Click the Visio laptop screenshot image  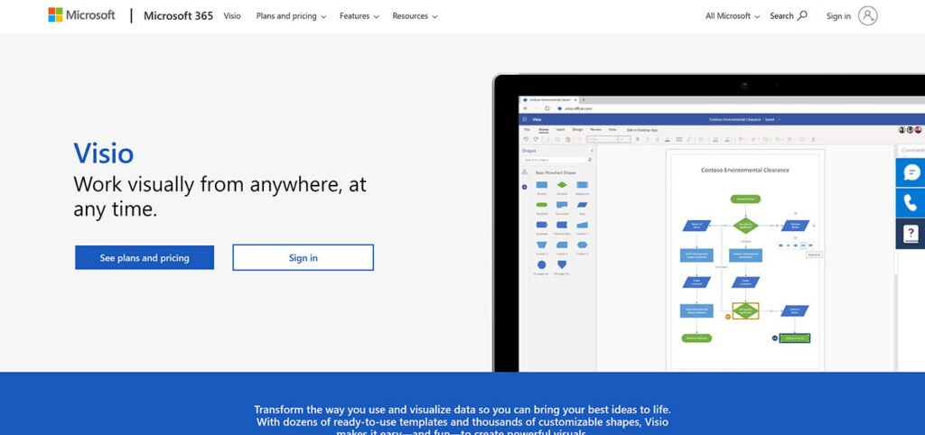[708, 223]
